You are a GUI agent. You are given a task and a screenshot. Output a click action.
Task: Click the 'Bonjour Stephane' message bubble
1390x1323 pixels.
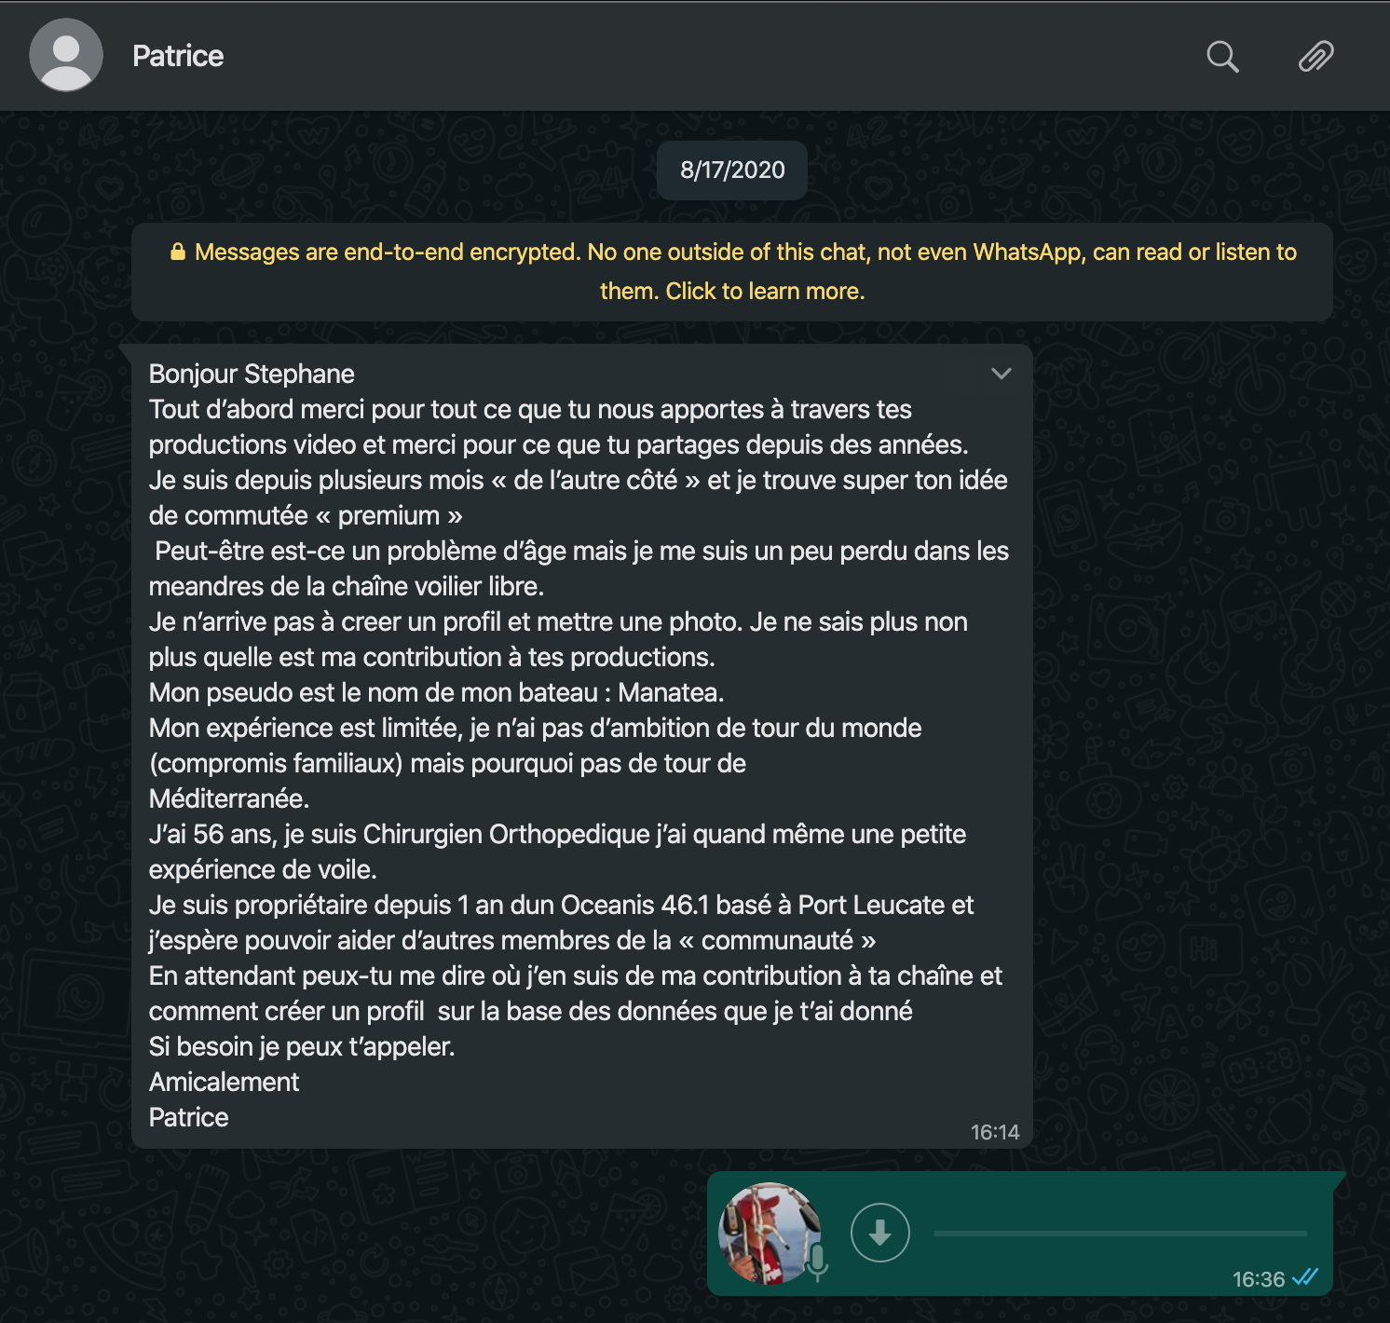click(581, 746)
